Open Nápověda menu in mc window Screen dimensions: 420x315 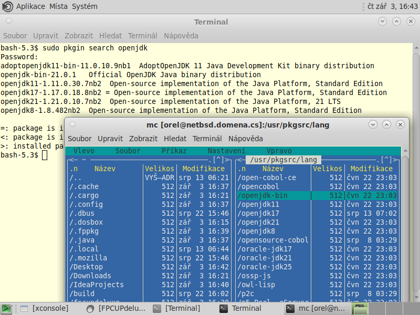[246, 139]
